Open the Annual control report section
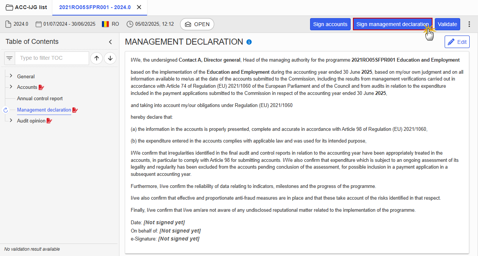This screenshot has height=256, width=478. click(40, 99)
